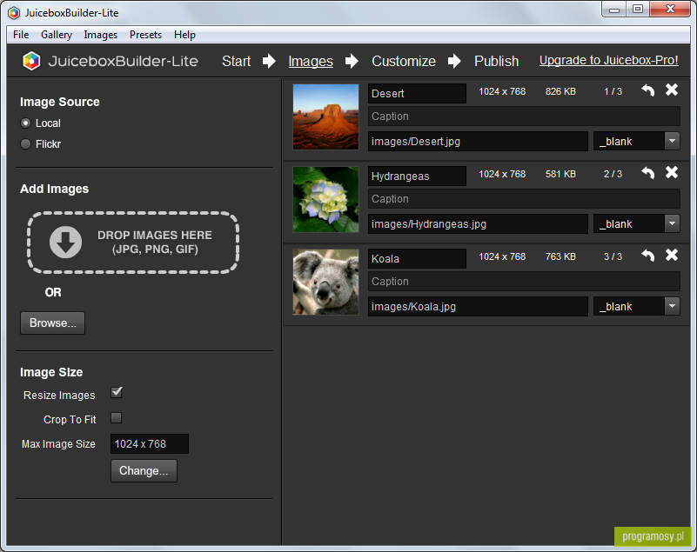This screenshot has width=697, height=552.
Task: Click the arrow icon after Customize
Action: click(x=454, y=61)
